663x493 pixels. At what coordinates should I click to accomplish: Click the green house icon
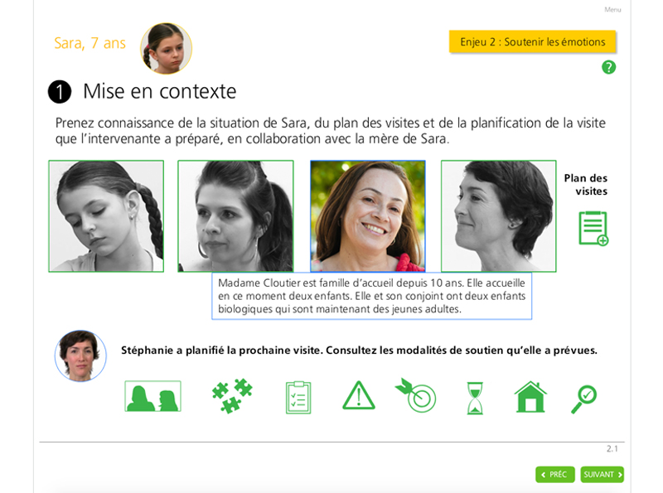[x=530, y=397]
